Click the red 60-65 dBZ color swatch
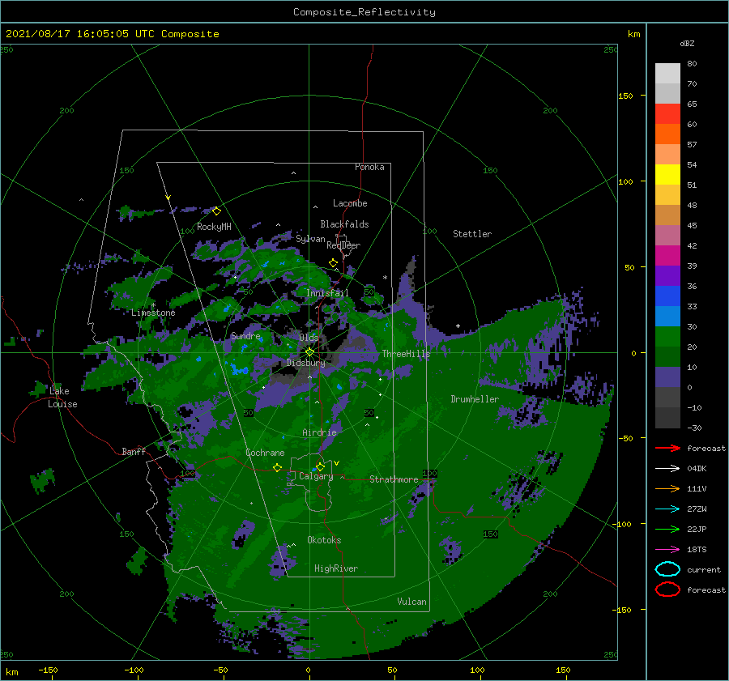Image resolution: width=729 pixels, height=681 pixels. (x=667, y=114)
